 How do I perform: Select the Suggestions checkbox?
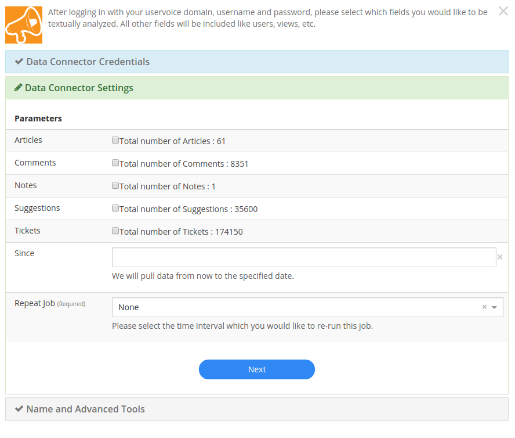[x=115, y=209]
